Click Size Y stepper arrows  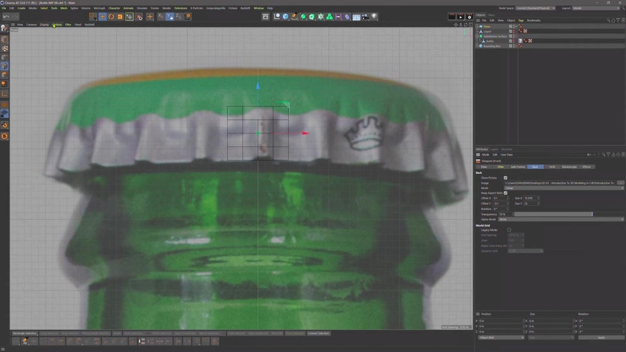(x=538, y=204)
